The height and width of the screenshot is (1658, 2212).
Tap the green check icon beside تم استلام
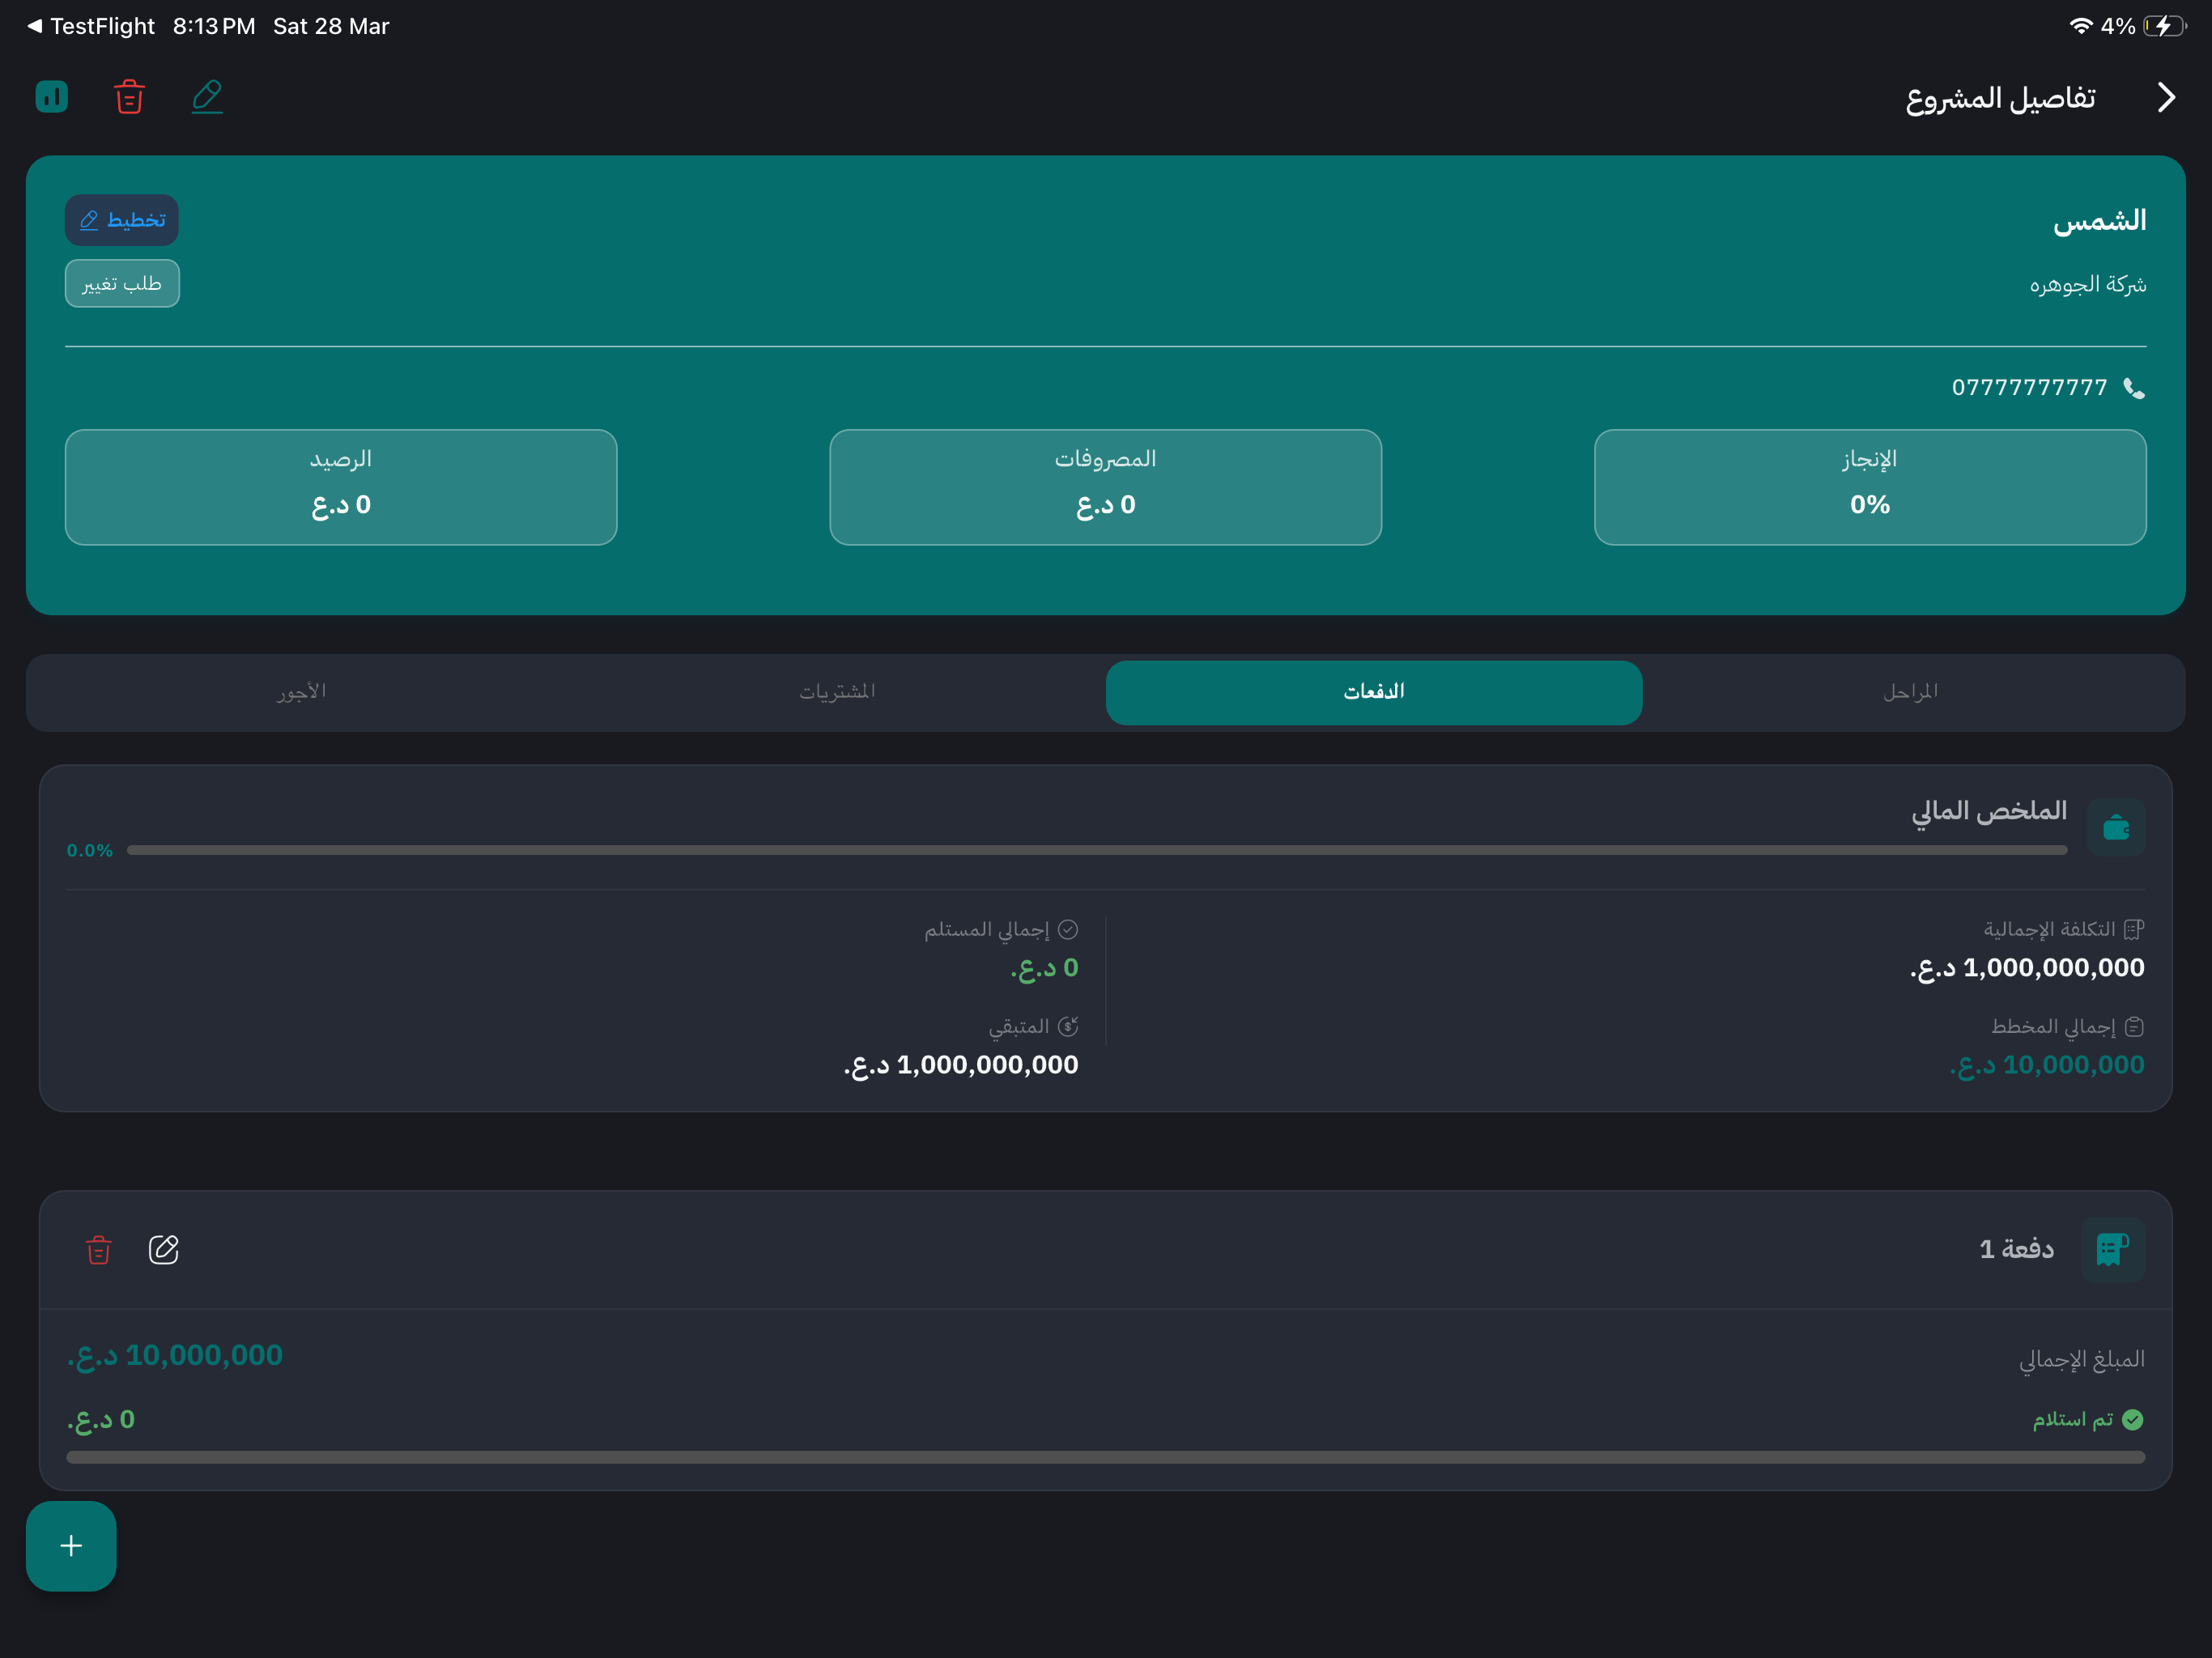click(x=2133, y=1420)
